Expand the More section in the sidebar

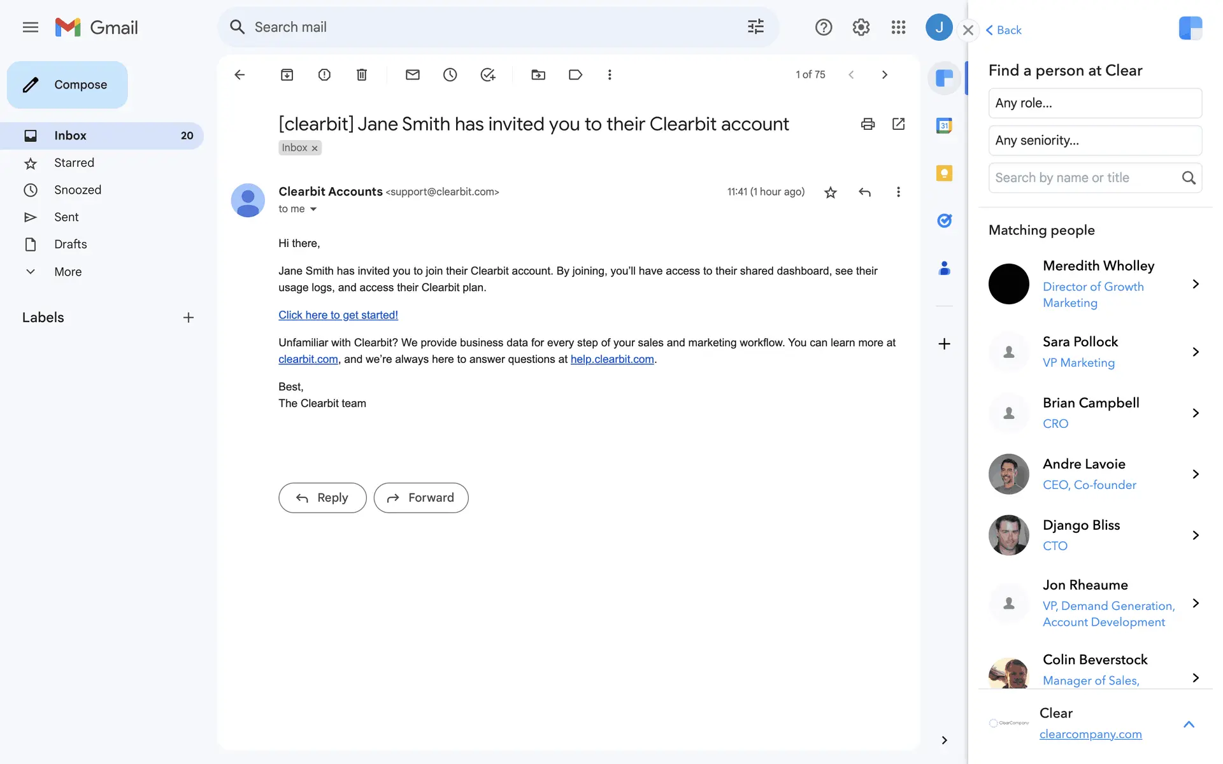[68, 272]
